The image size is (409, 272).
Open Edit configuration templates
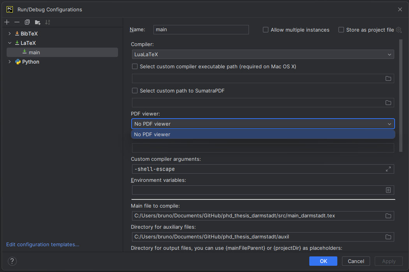[43, 244]
